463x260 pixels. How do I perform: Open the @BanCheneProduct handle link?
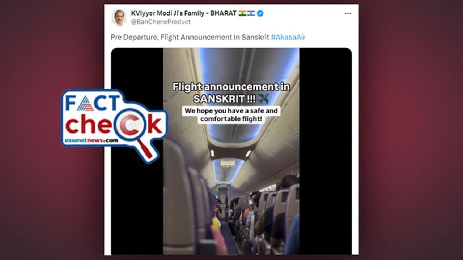pyautogui.click(x=161, y=22)
